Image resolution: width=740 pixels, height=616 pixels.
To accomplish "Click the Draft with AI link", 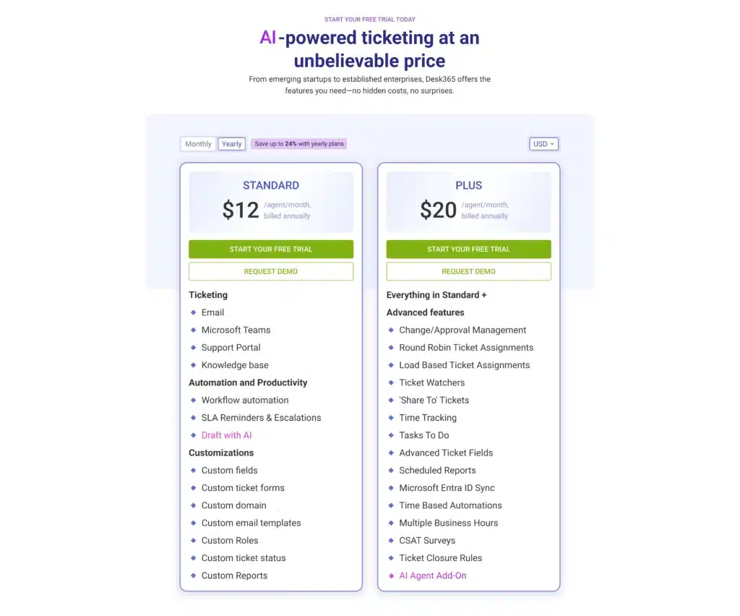I will [x=226, y=435].
